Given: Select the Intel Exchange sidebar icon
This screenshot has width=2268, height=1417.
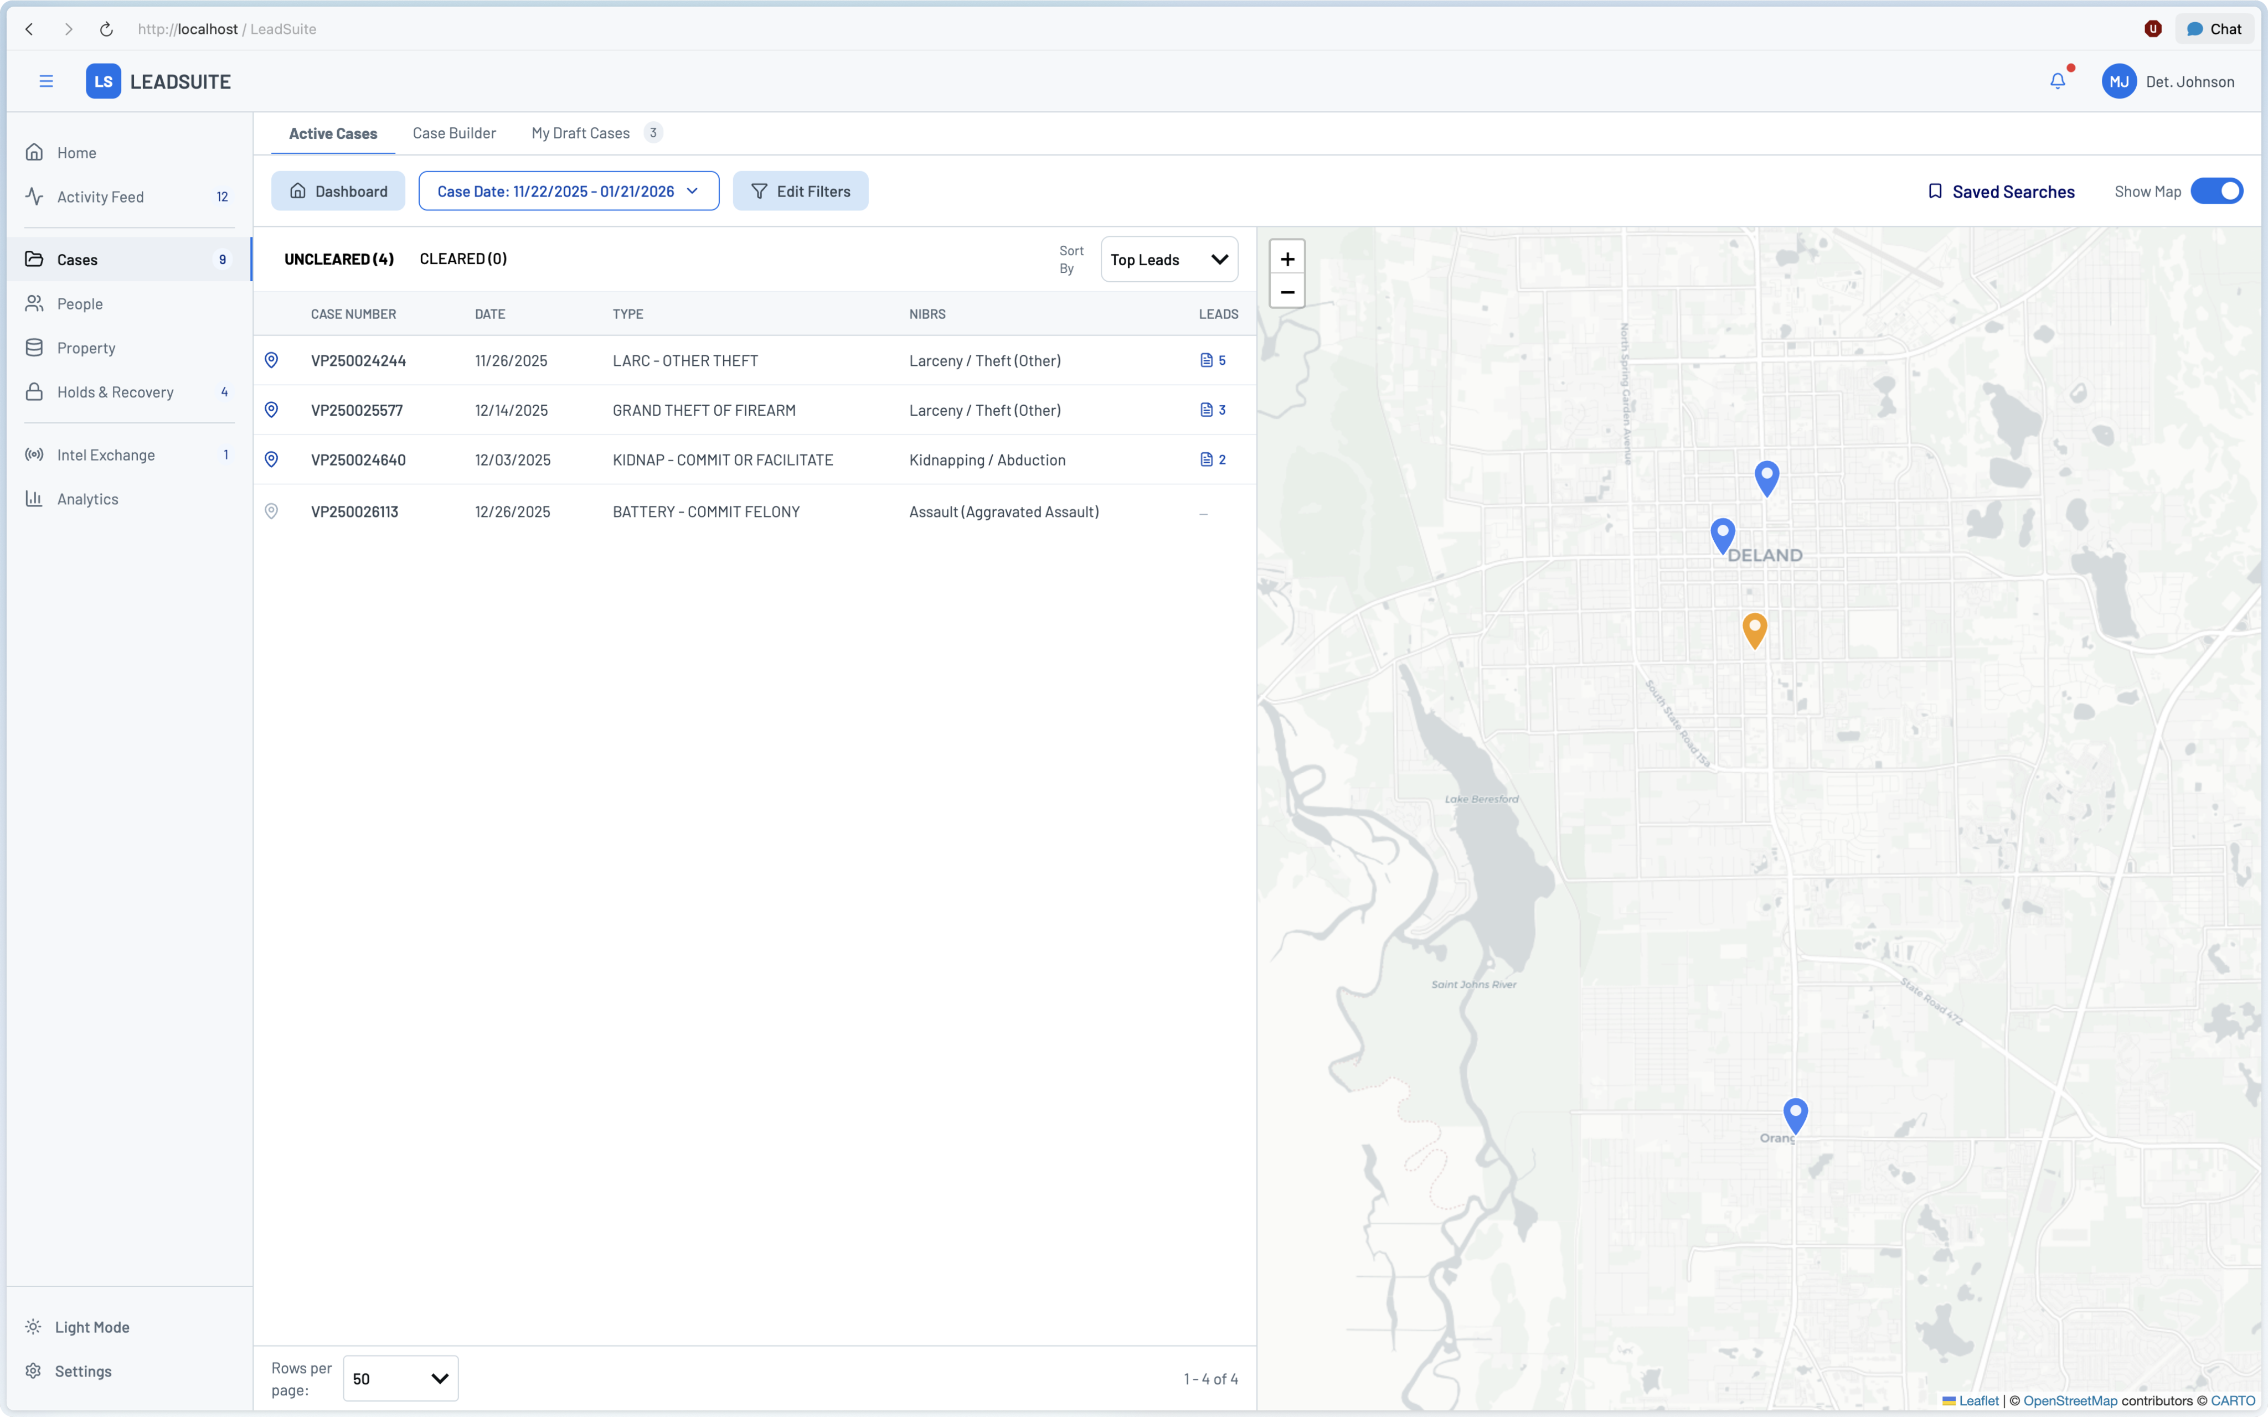Looking at the screenshot, I should (34, 454).
